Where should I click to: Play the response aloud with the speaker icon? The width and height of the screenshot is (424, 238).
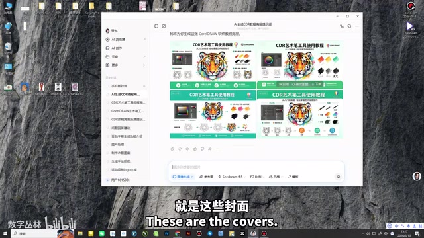(187, 149)
